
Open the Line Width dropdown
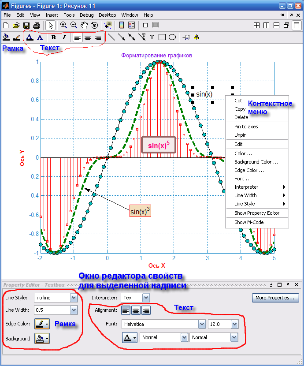tap(74, 310)
